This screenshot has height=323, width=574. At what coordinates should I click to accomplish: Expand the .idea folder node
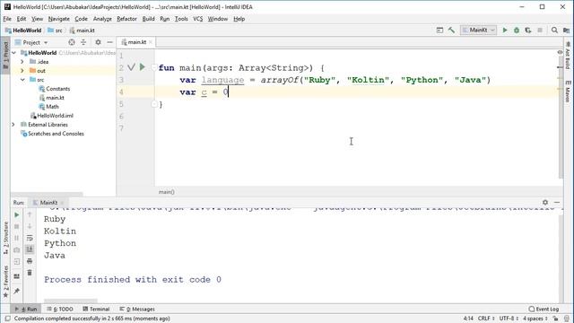click(x=22, y=62)
